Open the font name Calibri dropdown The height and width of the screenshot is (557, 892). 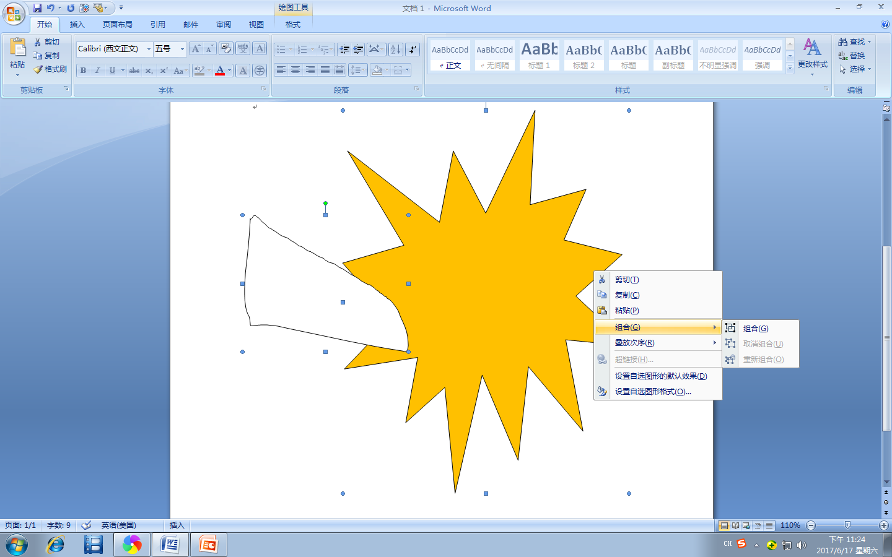pos(149,49)
